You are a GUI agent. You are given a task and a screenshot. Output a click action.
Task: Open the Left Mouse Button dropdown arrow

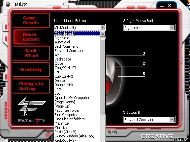[x=102, y=27]
